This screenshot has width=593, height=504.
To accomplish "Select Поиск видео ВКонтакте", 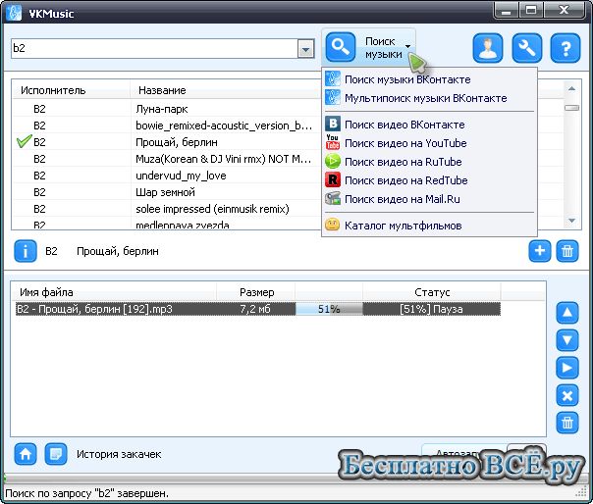I will (x=429, y=124).
